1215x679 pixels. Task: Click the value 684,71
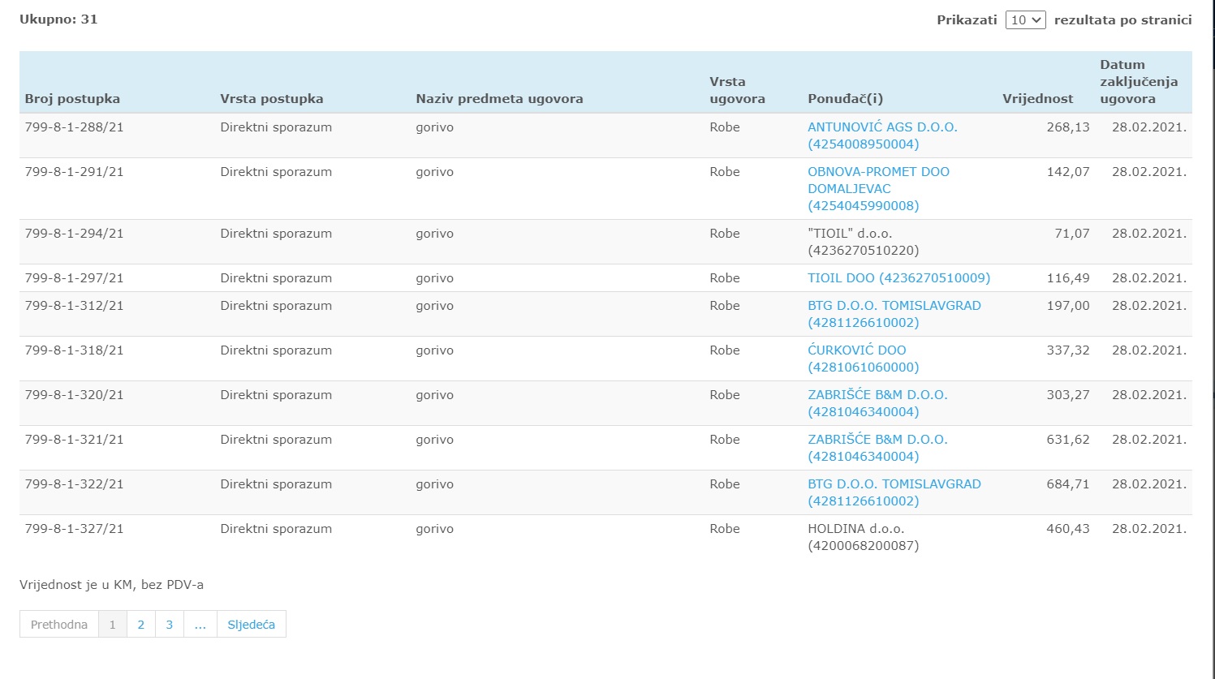[x=1068, y=483]
